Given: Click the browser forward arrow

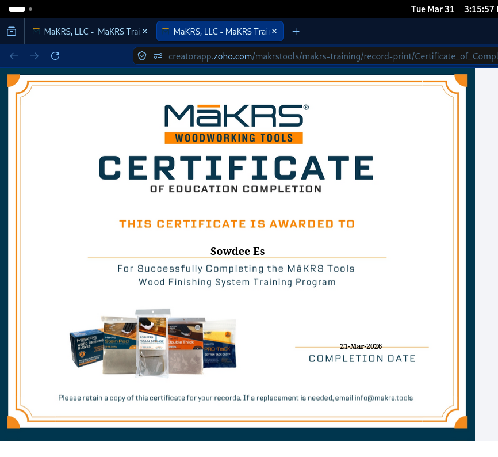Looking at the screenshot, I should [35, 56].
